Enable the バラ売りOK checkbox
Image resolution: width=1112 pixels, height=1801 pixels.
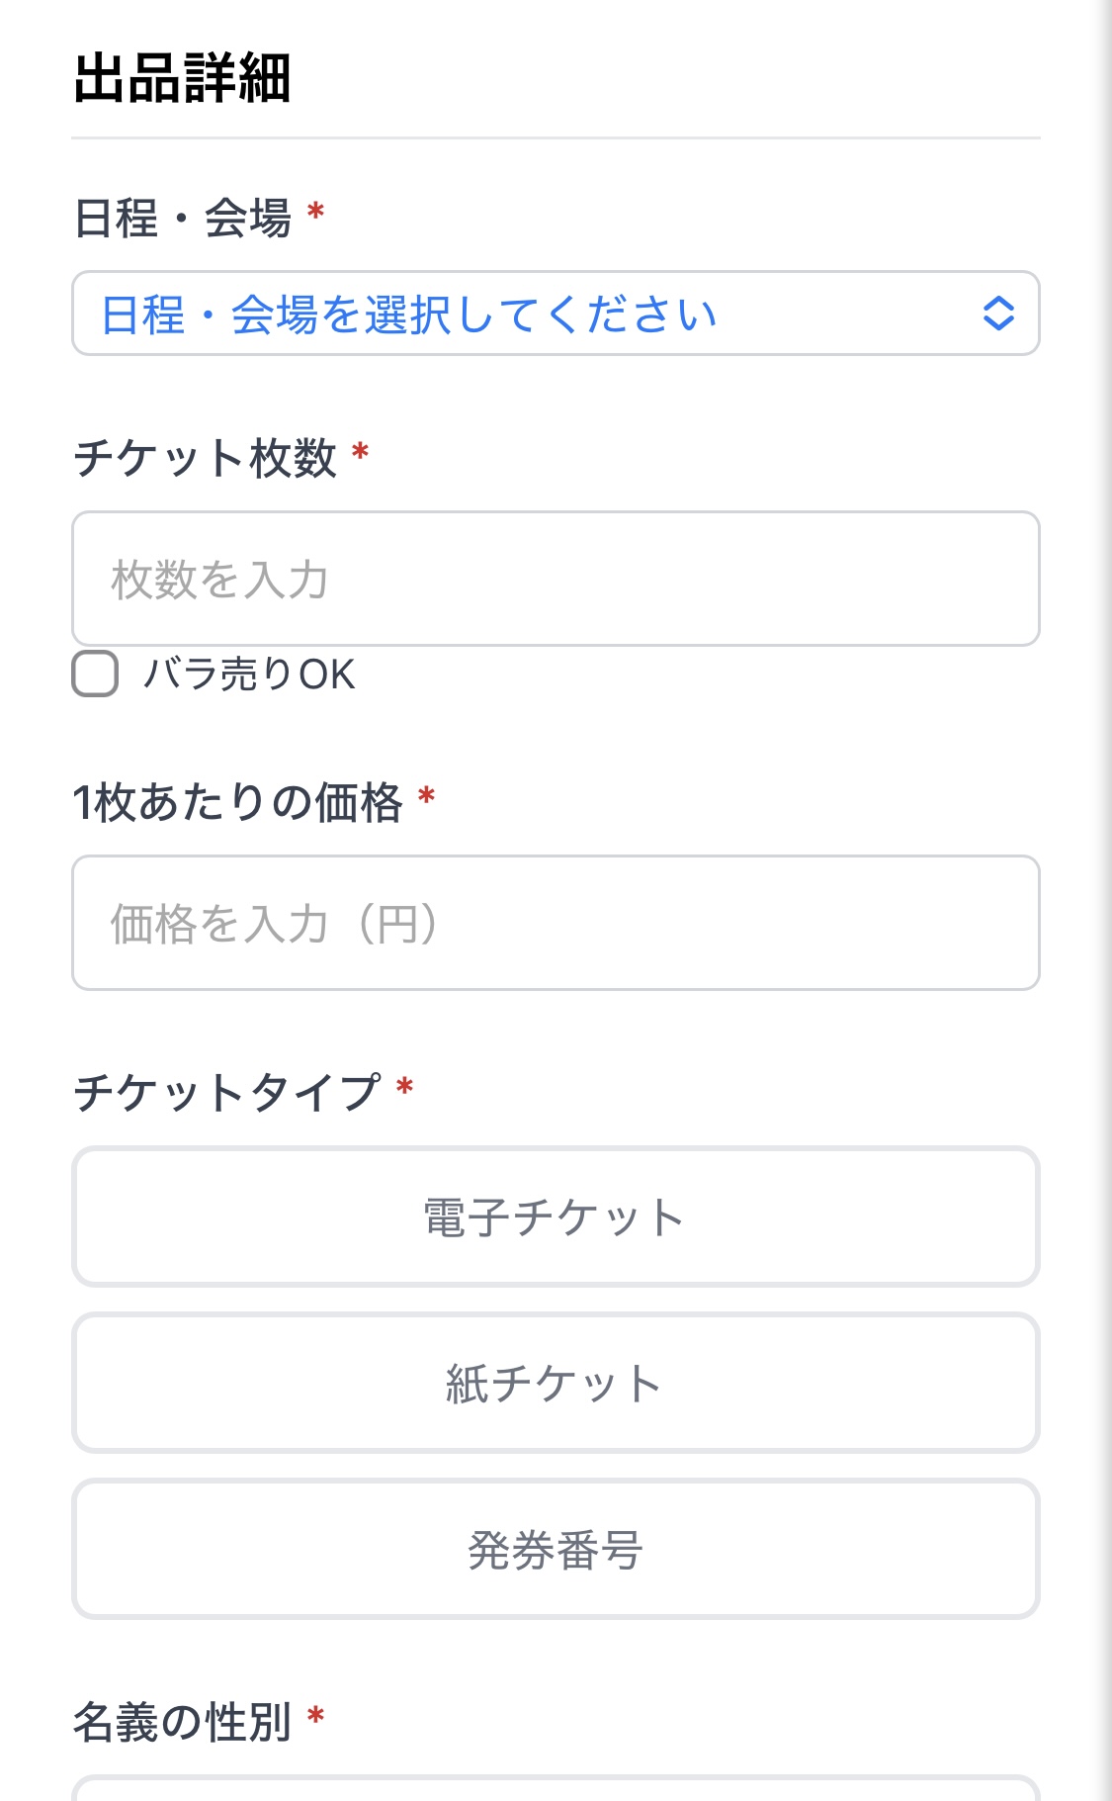[96, 674]
